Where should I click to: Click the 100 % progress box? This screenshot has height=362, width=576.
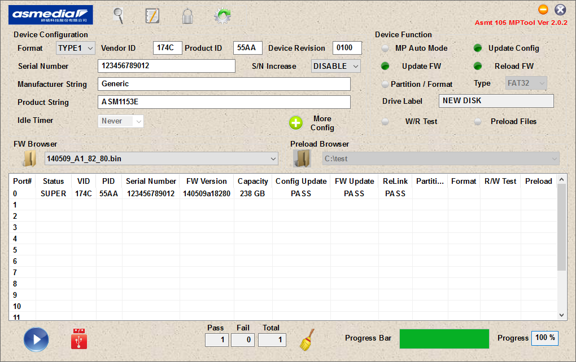(x=545, y=338)
